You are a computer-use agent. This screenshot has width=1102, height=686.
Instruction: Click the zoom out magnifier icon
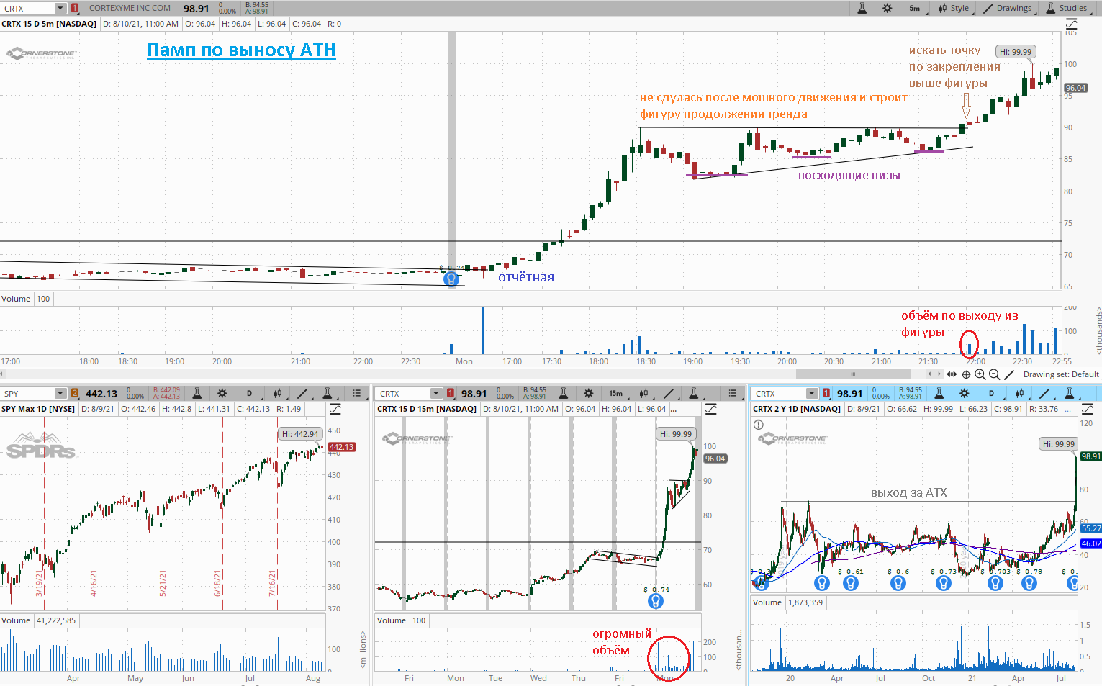coord(994,374)
